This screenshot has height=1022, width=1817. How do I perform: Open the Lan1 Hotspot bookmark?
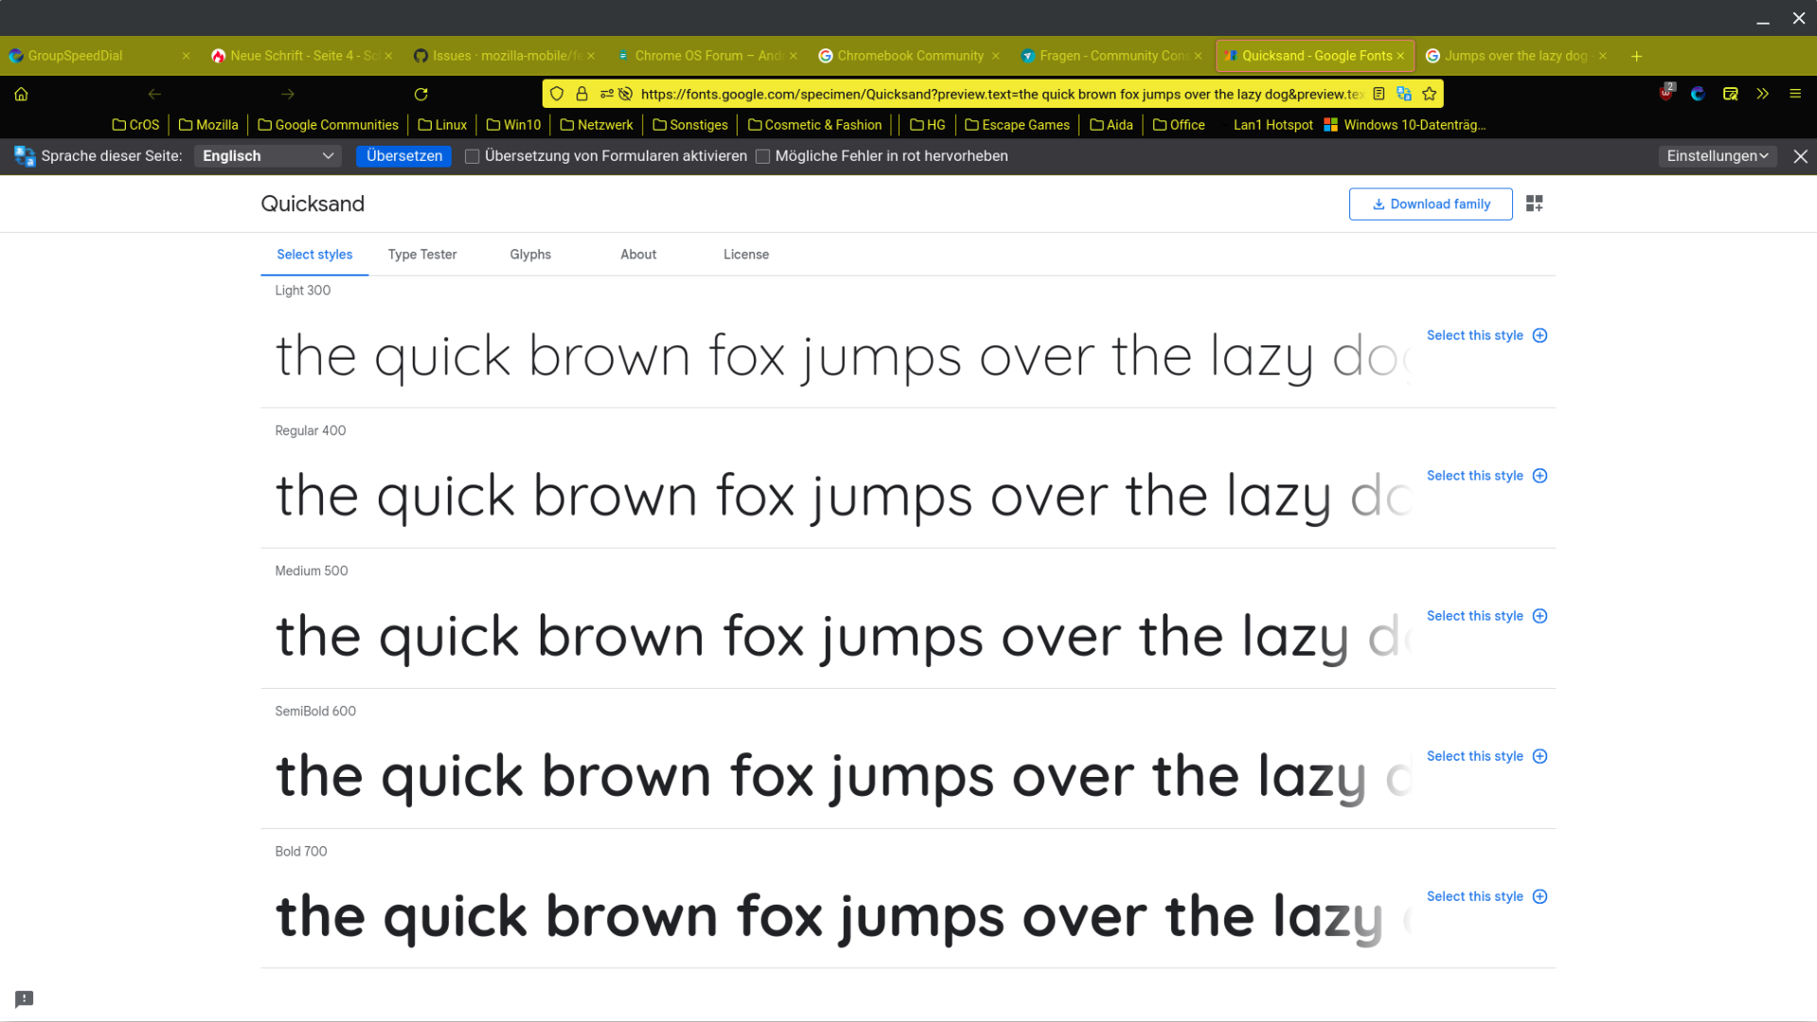click(x=1273, y=125)
